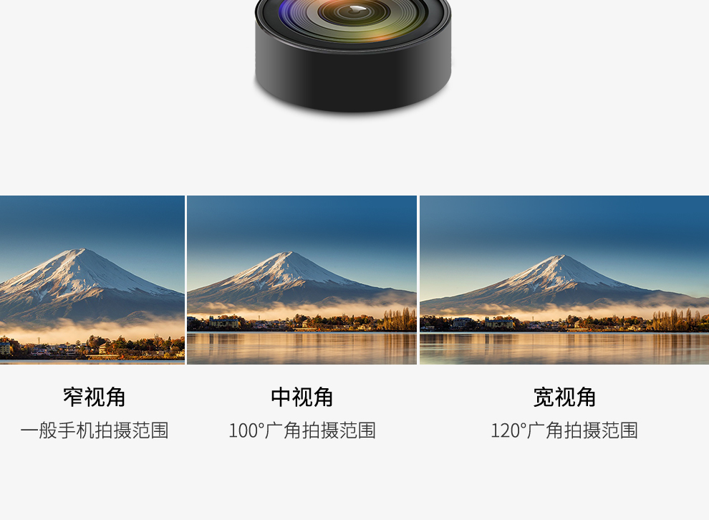Select the 中视角 heading
The image size is (709, 520).
pos(302,397)
